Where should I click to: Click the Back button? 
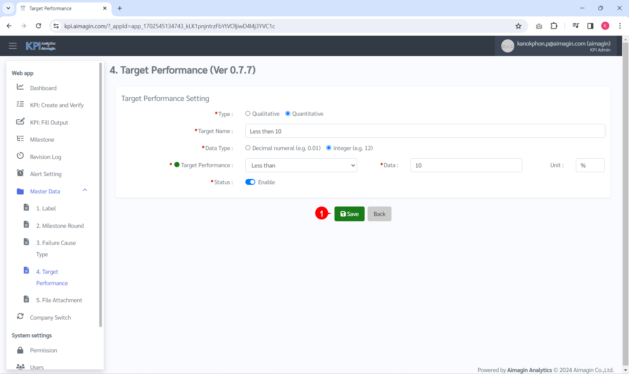coord(379,214)
